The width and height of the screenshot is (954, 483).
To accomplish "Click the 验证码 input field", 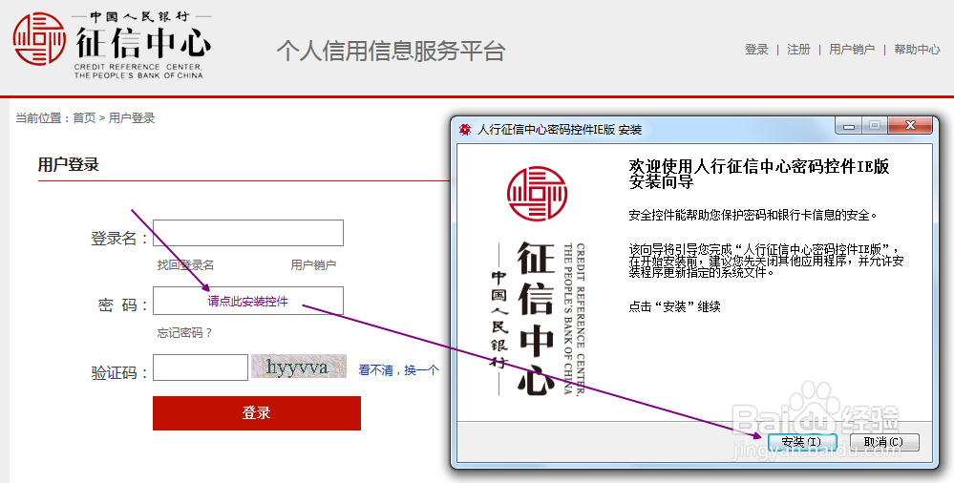I will pyautogui.click(x=201, y=367).
